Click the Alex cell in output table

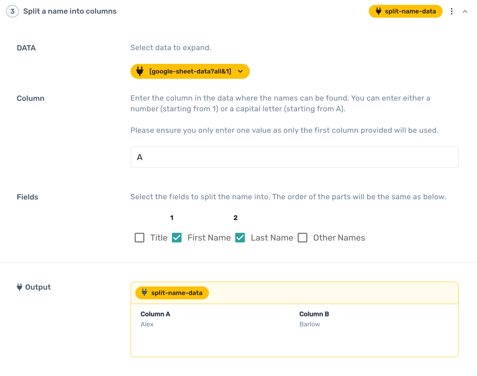point(147,324)
